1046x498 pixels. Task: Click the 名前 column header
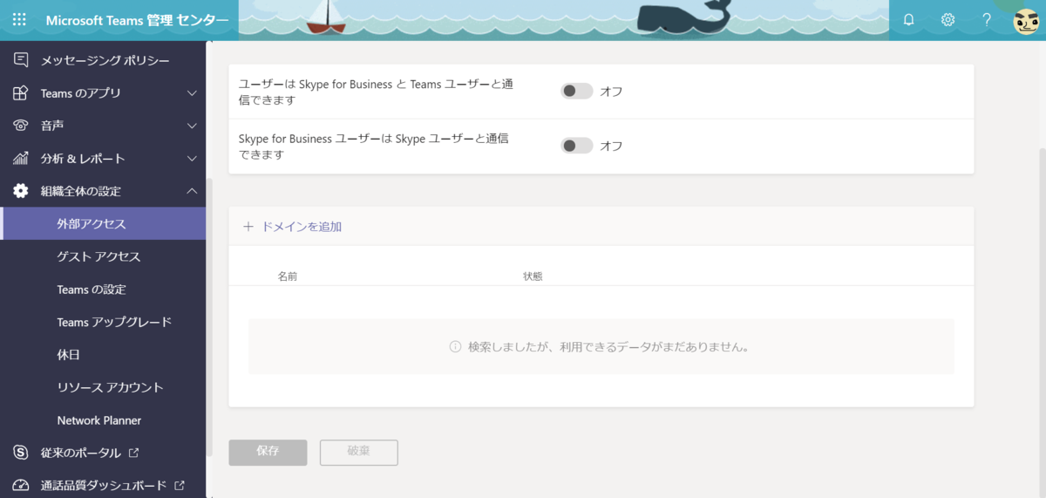(288, 276)
